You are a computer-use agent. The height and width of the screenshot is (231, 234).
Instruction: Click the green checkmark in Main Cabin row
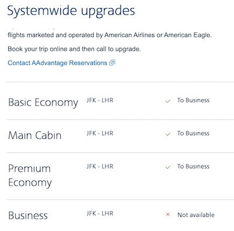click(168, 134)
